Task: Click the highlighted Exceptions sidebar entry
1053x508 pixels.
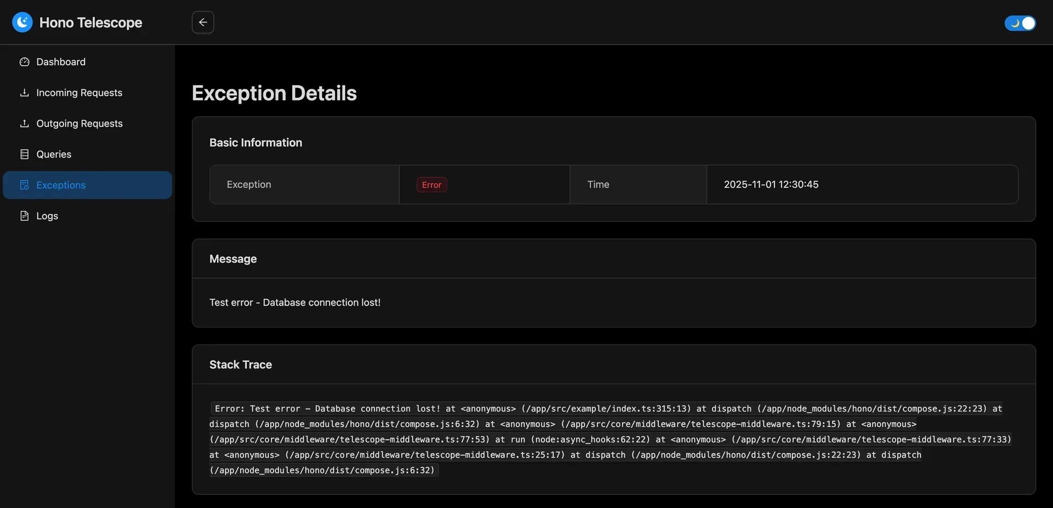Action: (60, 185)
